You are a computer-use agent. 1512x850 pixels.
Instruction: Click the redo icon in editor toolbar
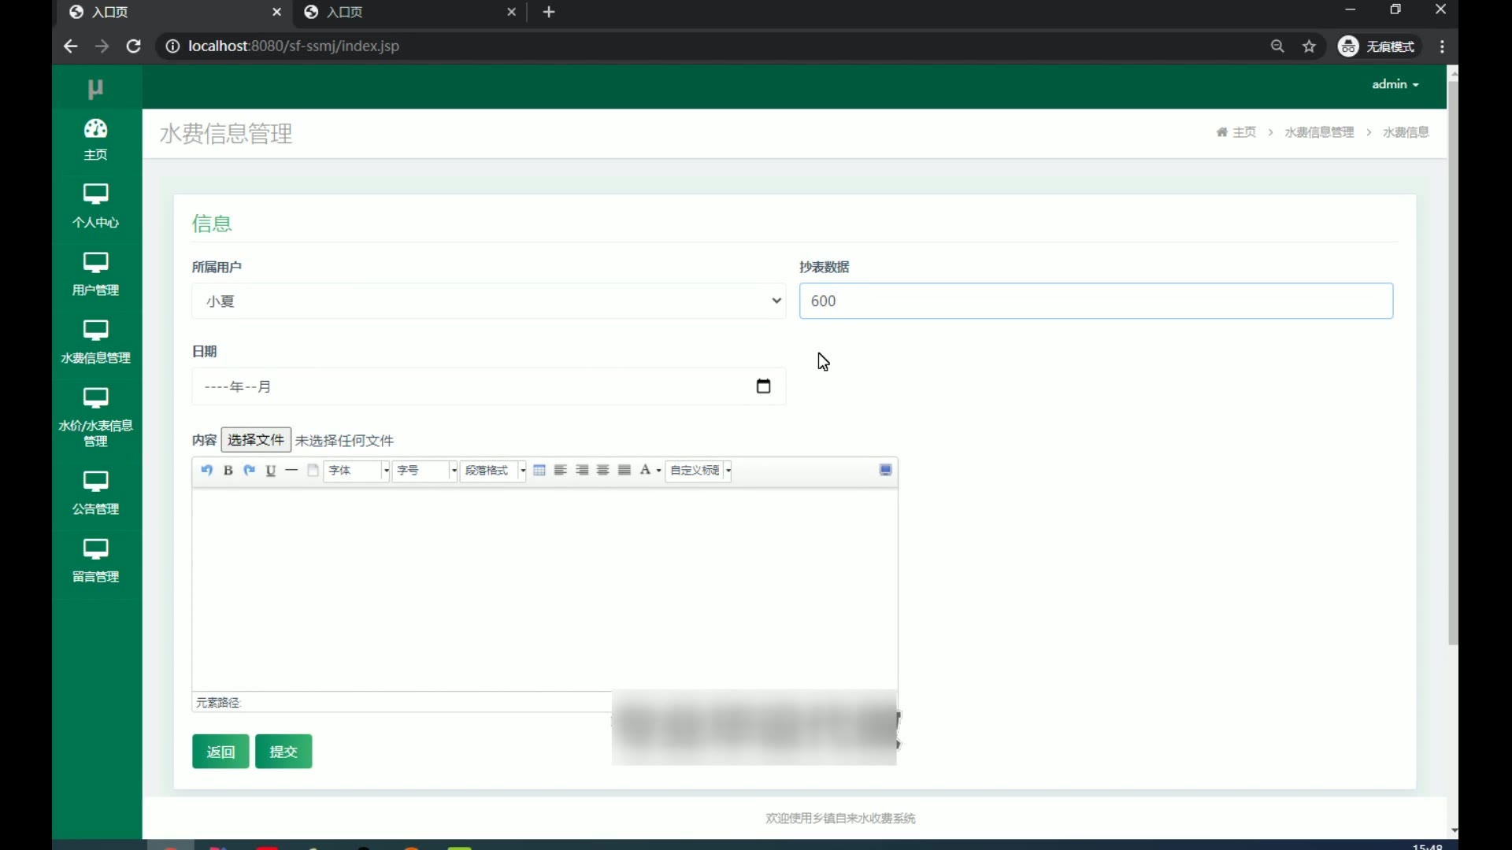pos(250,470)
